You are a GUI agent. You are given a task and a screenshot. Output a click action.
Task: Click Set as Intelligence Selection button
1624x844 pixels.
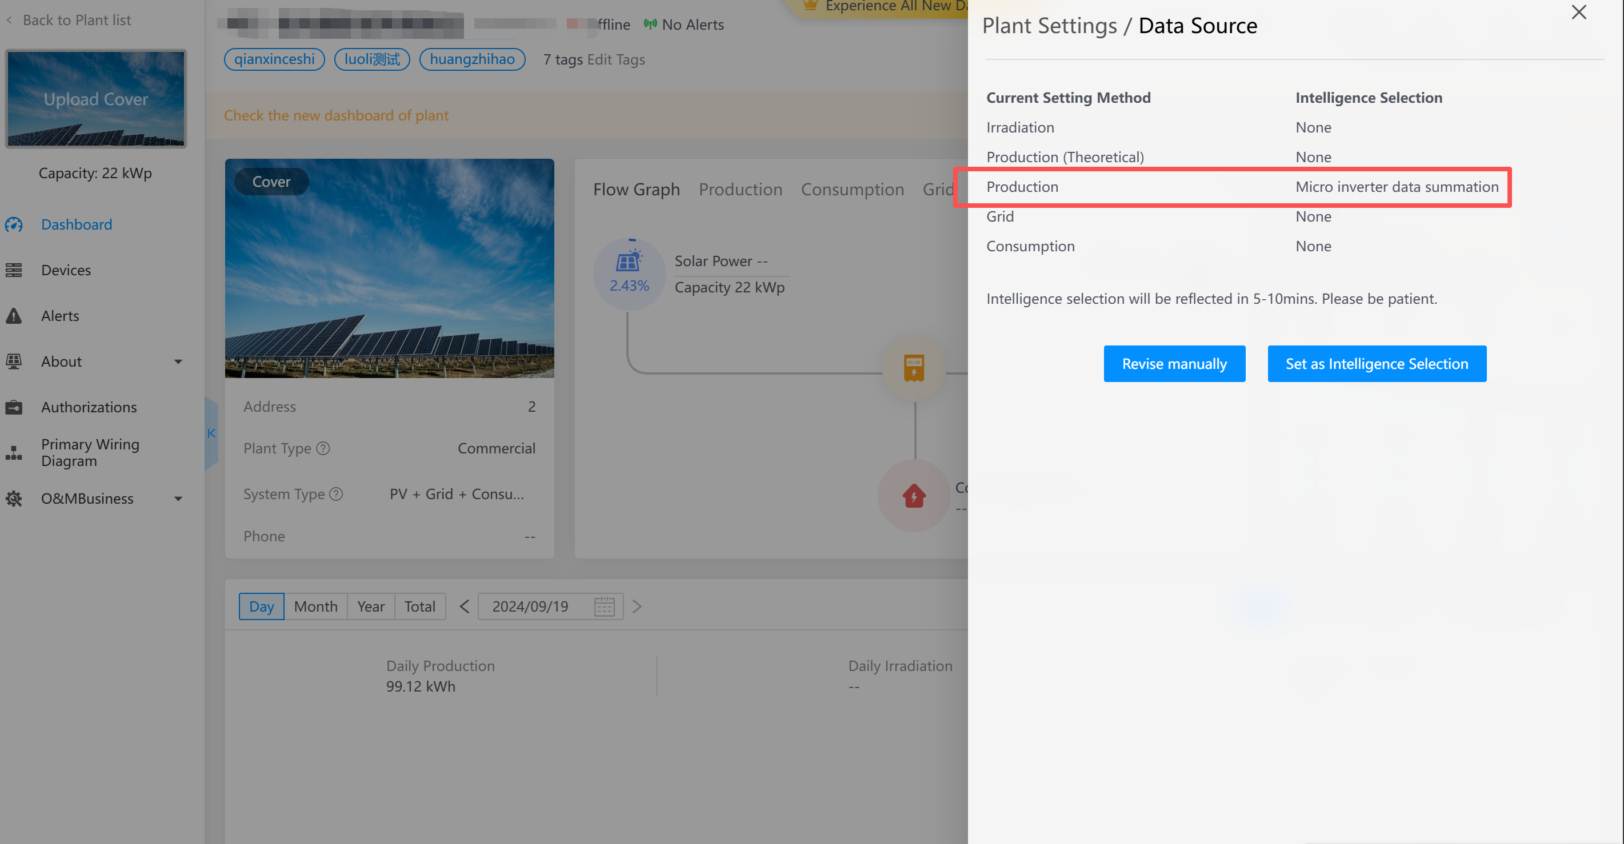(x=1376, y=364)
